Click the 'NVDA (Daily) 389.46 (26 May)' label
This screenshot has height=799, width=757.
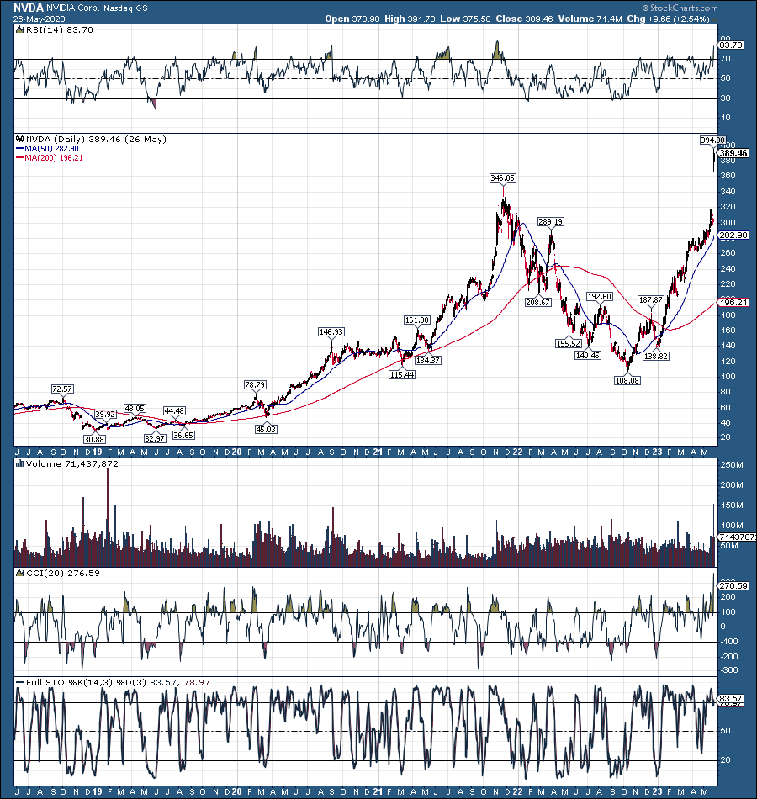[x=97, y=139]
